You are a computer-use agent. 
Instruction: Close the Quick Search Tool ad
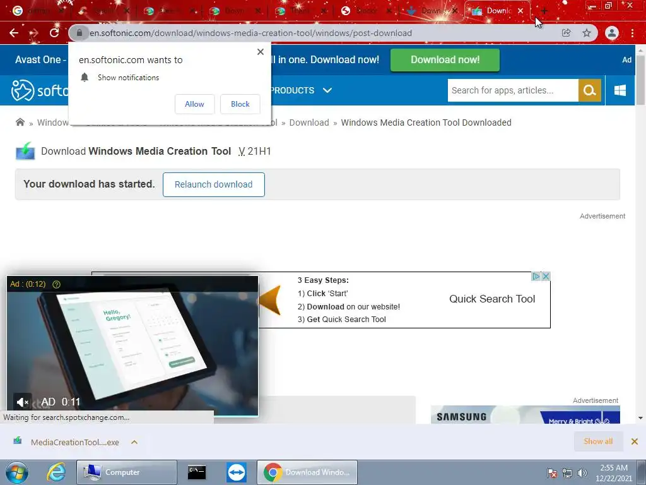[546, 277]
